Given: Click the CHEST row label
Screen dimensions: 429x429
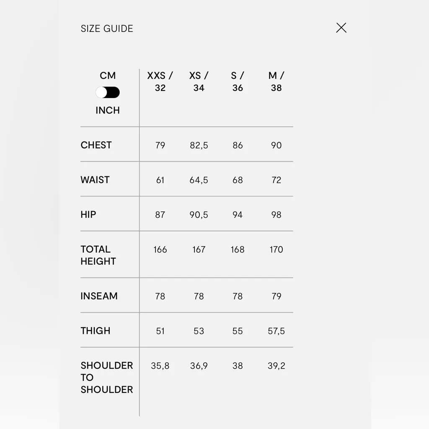Looking at the screenshot, I should pyautogui.click(x=96, y=145).
